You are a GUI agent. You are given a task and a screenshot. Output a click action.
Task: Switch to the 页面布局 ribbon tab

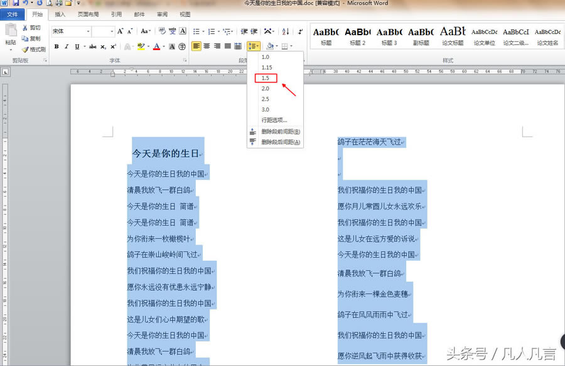point(88,14)
